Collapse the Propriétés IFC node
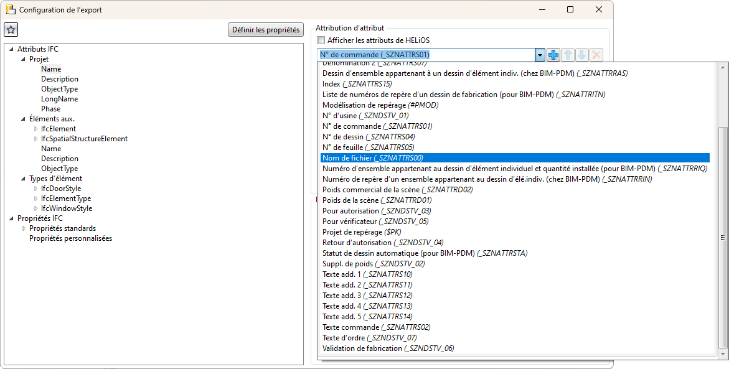 [x=12, y=218]
